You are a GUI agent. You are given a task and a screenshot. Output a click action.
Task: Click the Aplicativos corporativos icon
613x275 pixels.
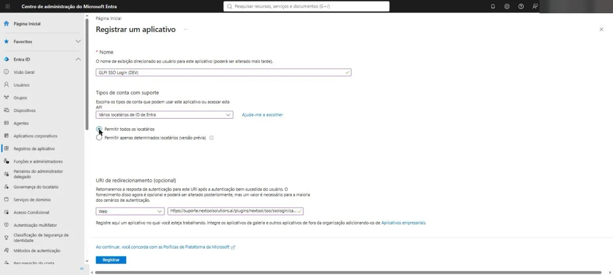click(x=7, y=135)
